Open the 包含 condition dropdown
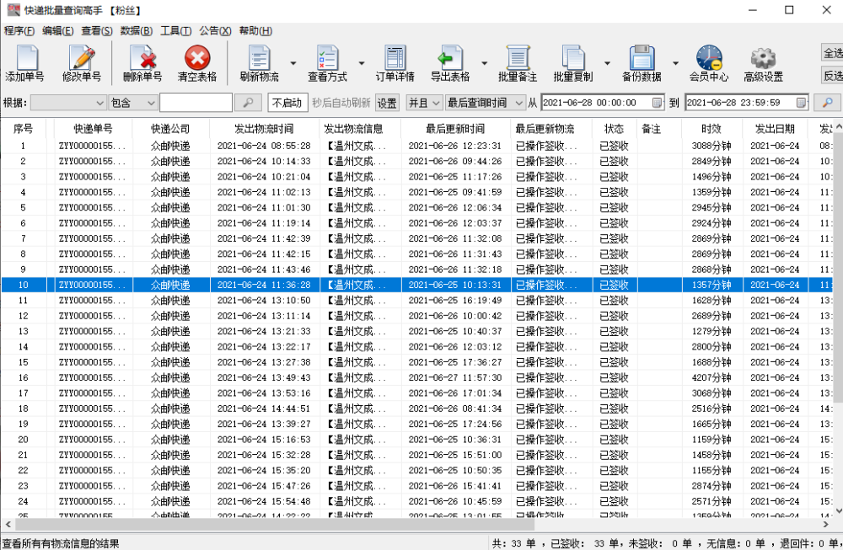 point(133,103)
